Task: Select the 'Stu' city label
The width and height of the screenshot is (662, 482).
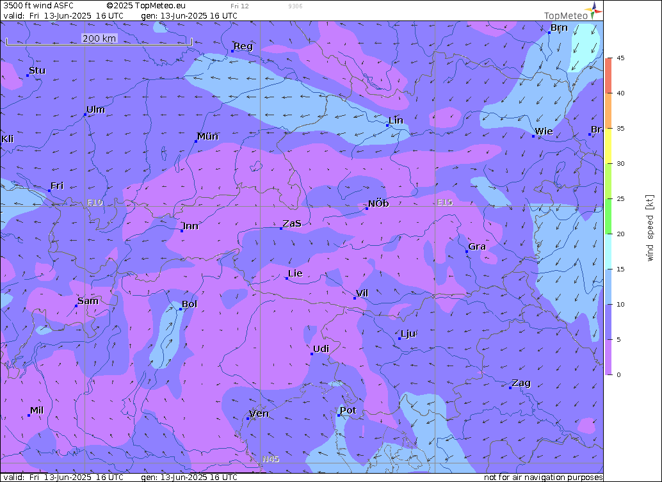Action: (x=37, y=70)
